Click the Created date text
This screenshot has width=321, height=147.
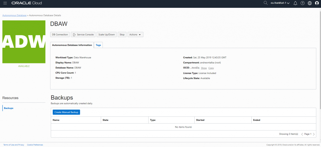click(205, 57)
